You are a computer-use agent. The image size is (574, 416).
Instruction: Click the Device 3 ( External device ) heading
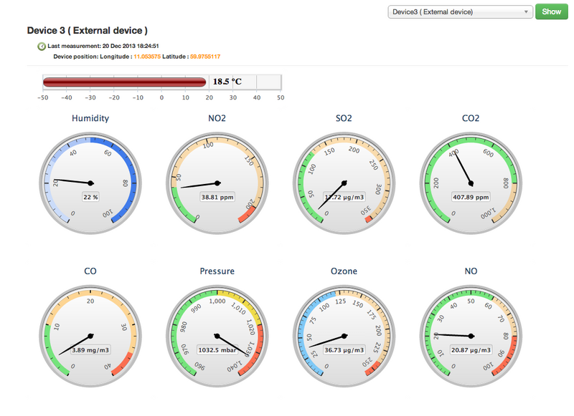87,31
